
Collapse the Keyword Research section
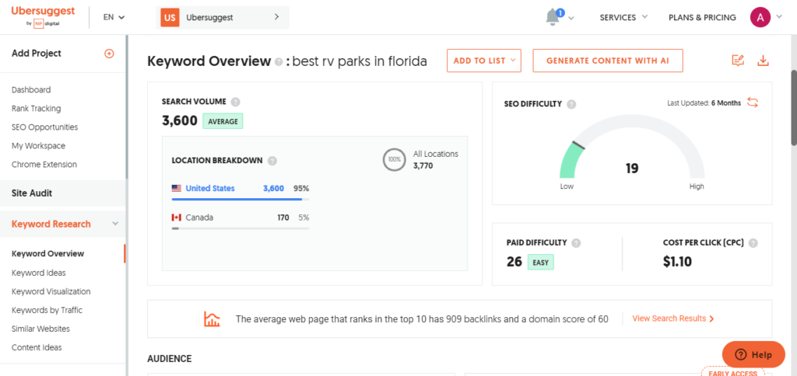point(115,224)
